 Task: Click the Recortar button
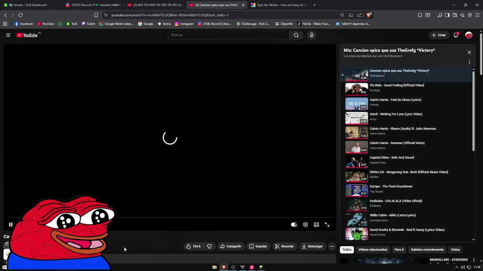[x=284, y=246]
